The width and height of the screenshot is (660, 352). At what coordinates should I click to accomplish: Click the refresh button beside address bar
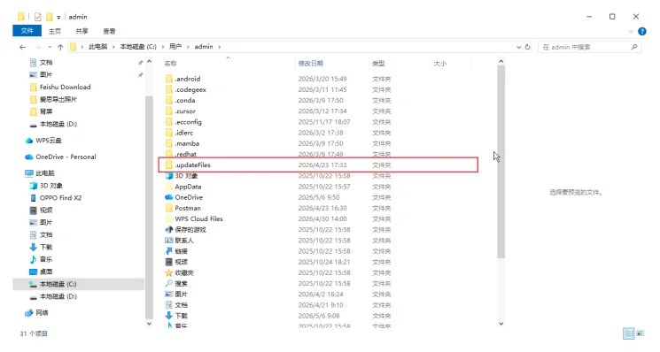pos(527,47)
